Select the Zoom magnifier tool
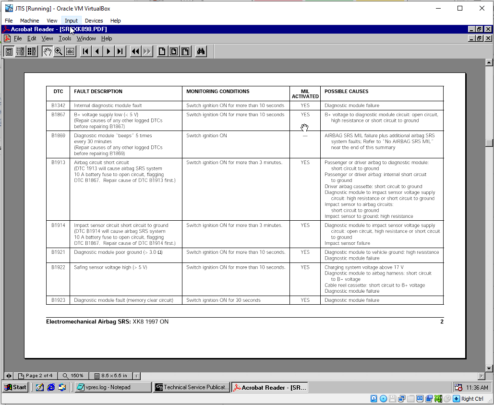 (x=59, y=51)
